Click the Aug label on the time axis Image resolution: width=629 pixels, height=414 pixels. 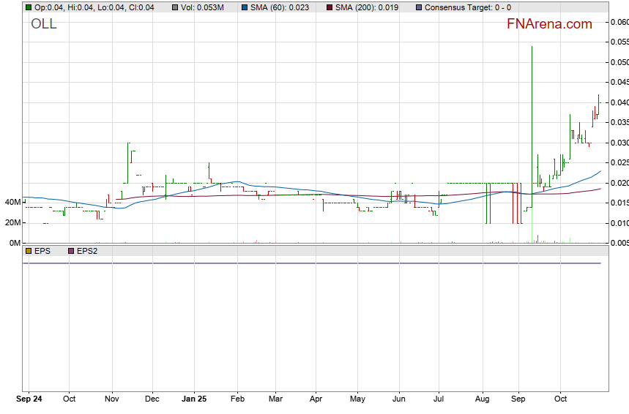(483, 399)
